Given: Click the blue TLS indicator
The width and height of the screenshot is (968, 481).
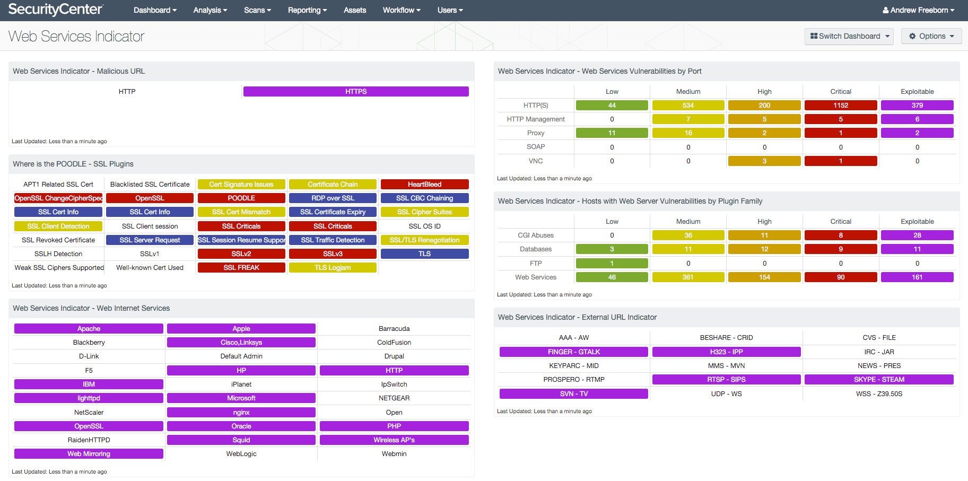Looking at the screenshot, I should (424, 254).
